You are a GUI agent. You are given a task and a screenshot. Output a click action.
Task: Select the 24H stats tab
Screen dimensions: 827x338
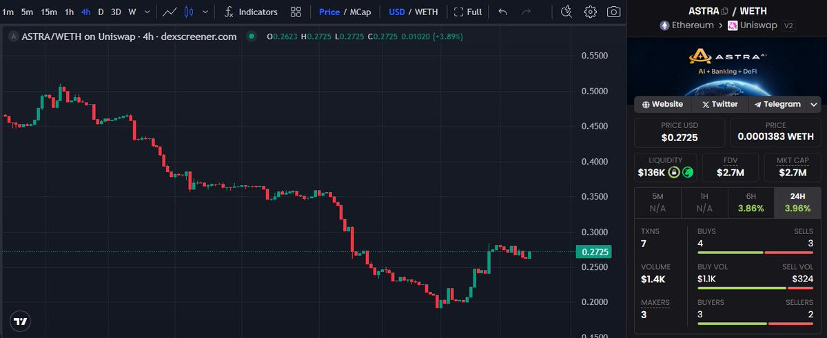(x=797, y=202)
